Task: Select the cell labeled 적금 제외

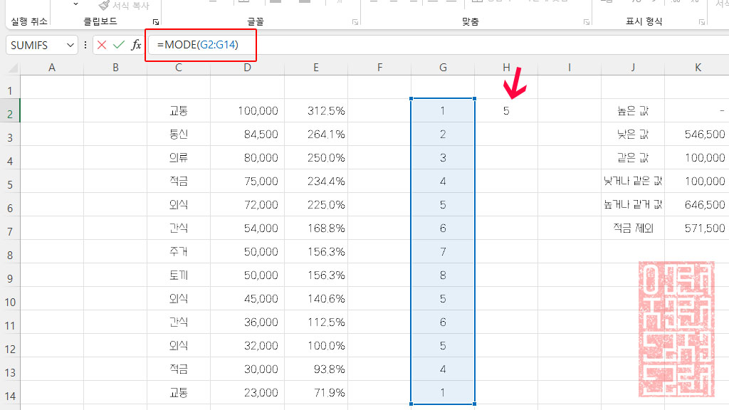Action: click(x=633, y=228)
